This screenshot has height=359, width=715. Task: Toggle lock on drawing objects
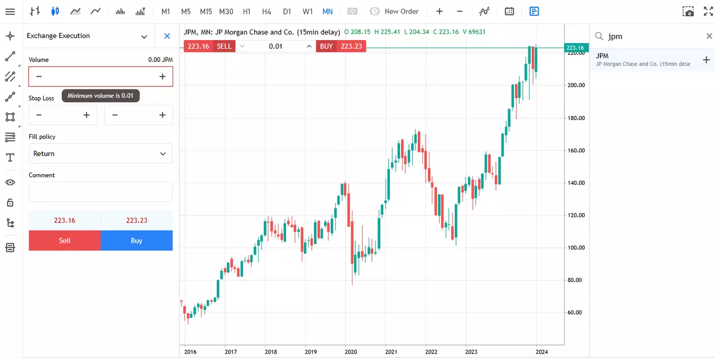tap(10, 202)
